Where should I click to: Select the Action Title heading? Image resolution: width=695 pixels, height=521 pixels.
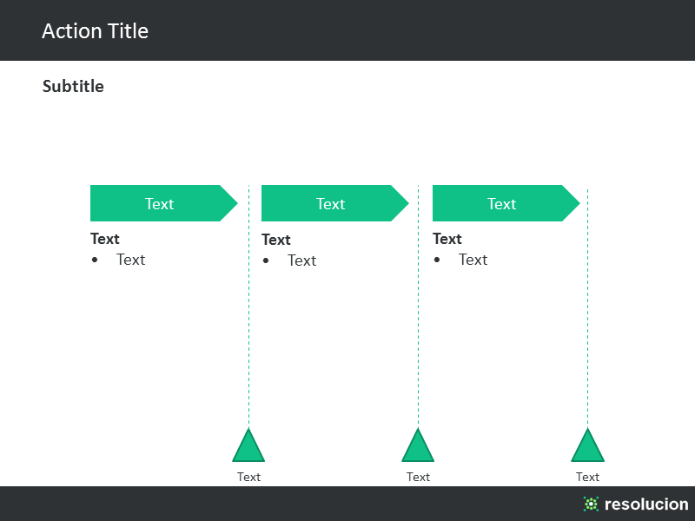pyautogui.click(x=95, y=31)
